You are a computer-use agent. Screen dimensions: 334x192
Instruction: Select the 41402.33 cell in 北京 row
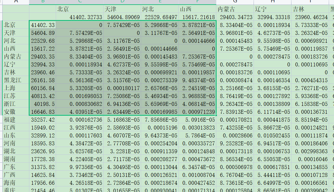[43, 25]
